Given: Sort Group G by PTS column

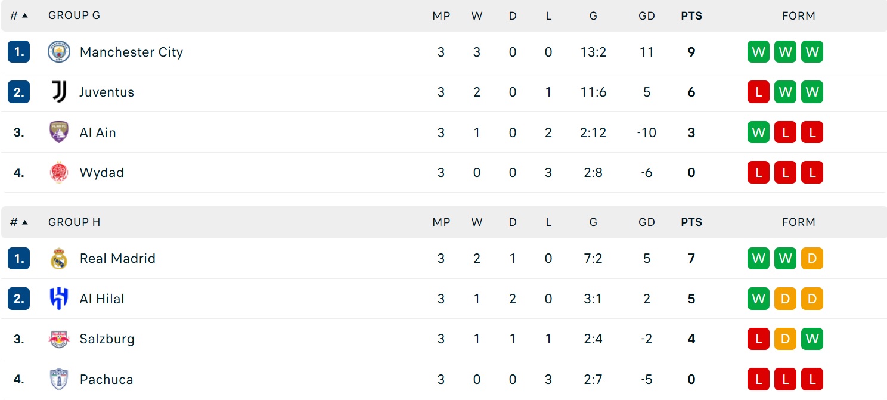Looking at the screenshot, I should click(691, 16).
